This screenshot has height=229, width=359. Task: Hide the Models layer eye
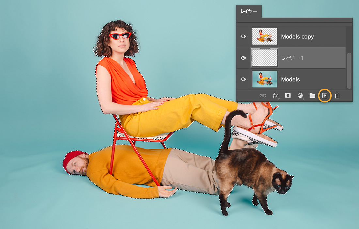(x=243, y=79)
